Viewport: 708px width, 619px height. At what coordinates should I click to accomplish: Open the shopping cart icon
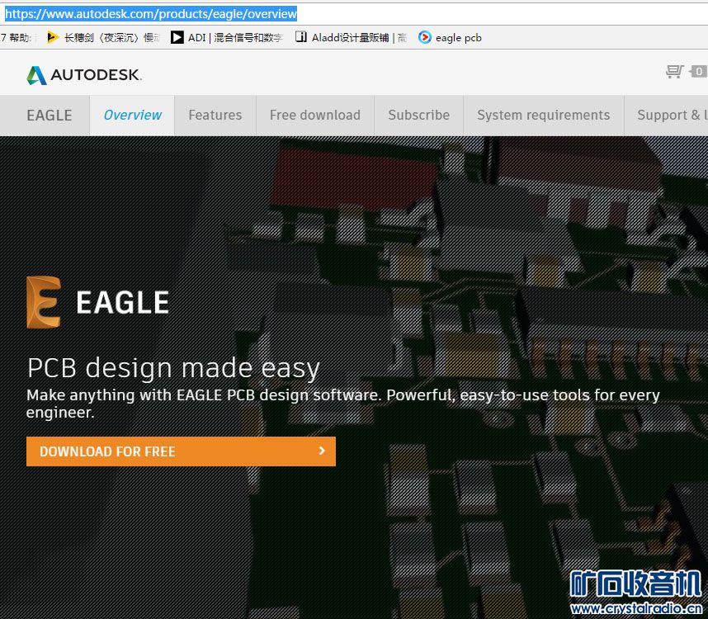674,72
